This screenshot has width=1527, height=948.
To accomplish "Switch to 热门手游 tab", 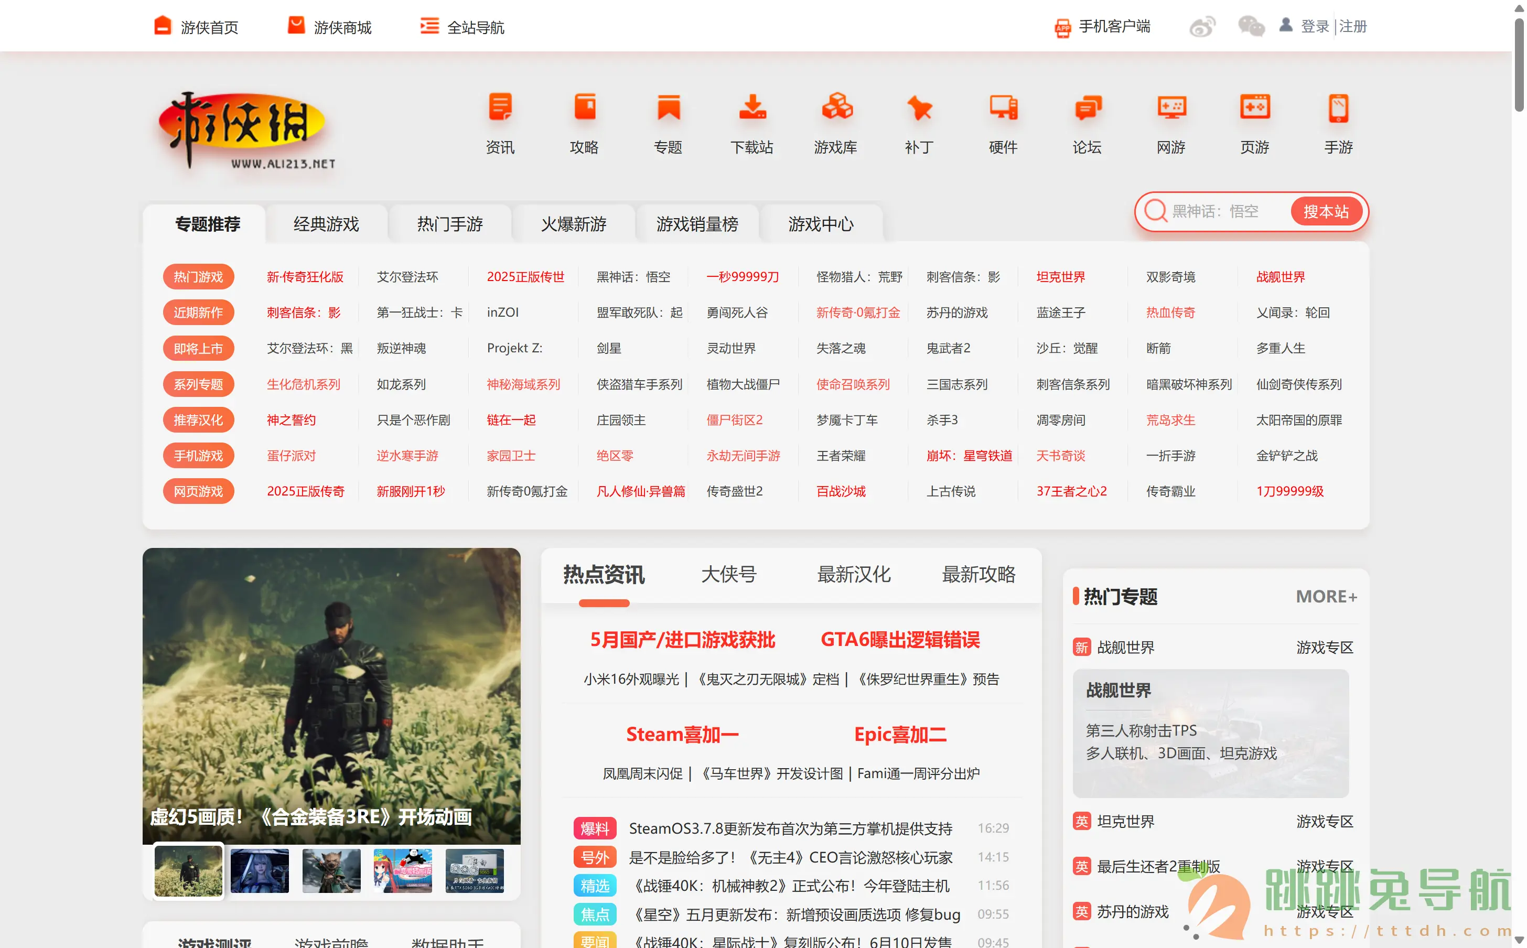I will click(449, 224).
